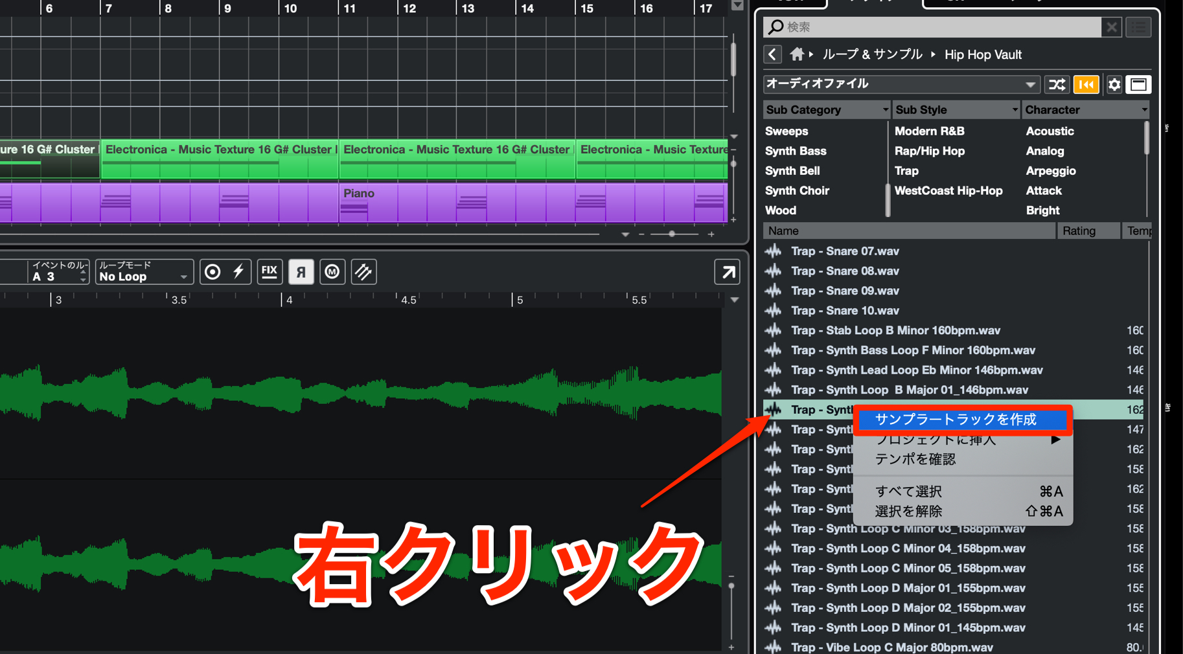Adjust the waveform vertical zoom slider
Image resolution: width=1183 pixels, height=654 pixels.
coord(731,585)
